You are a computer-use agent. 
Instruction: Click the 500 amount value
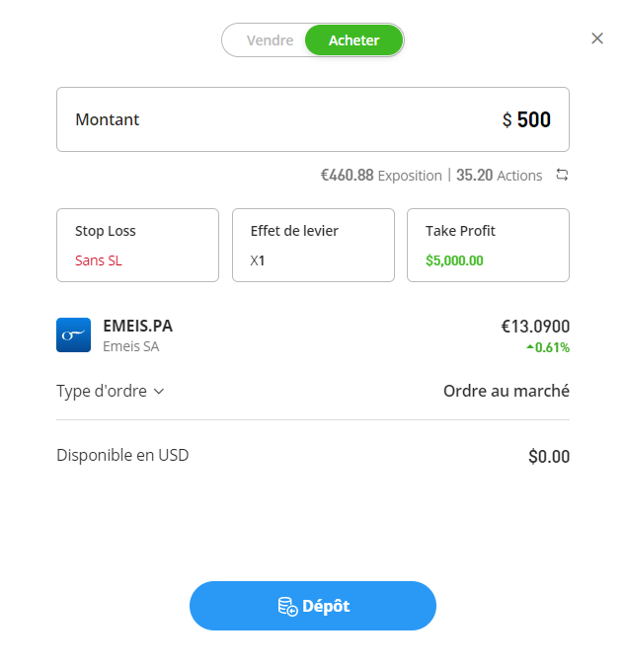pyautogui.click(x=533, y=119)
